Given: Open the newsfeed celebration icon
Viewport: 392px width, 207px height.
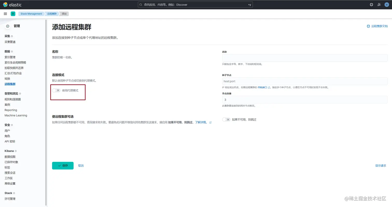Looking at the screenshot, I should pos(379,5).
